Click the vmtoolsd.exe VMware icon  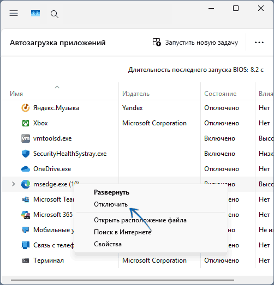click(26, 138)
